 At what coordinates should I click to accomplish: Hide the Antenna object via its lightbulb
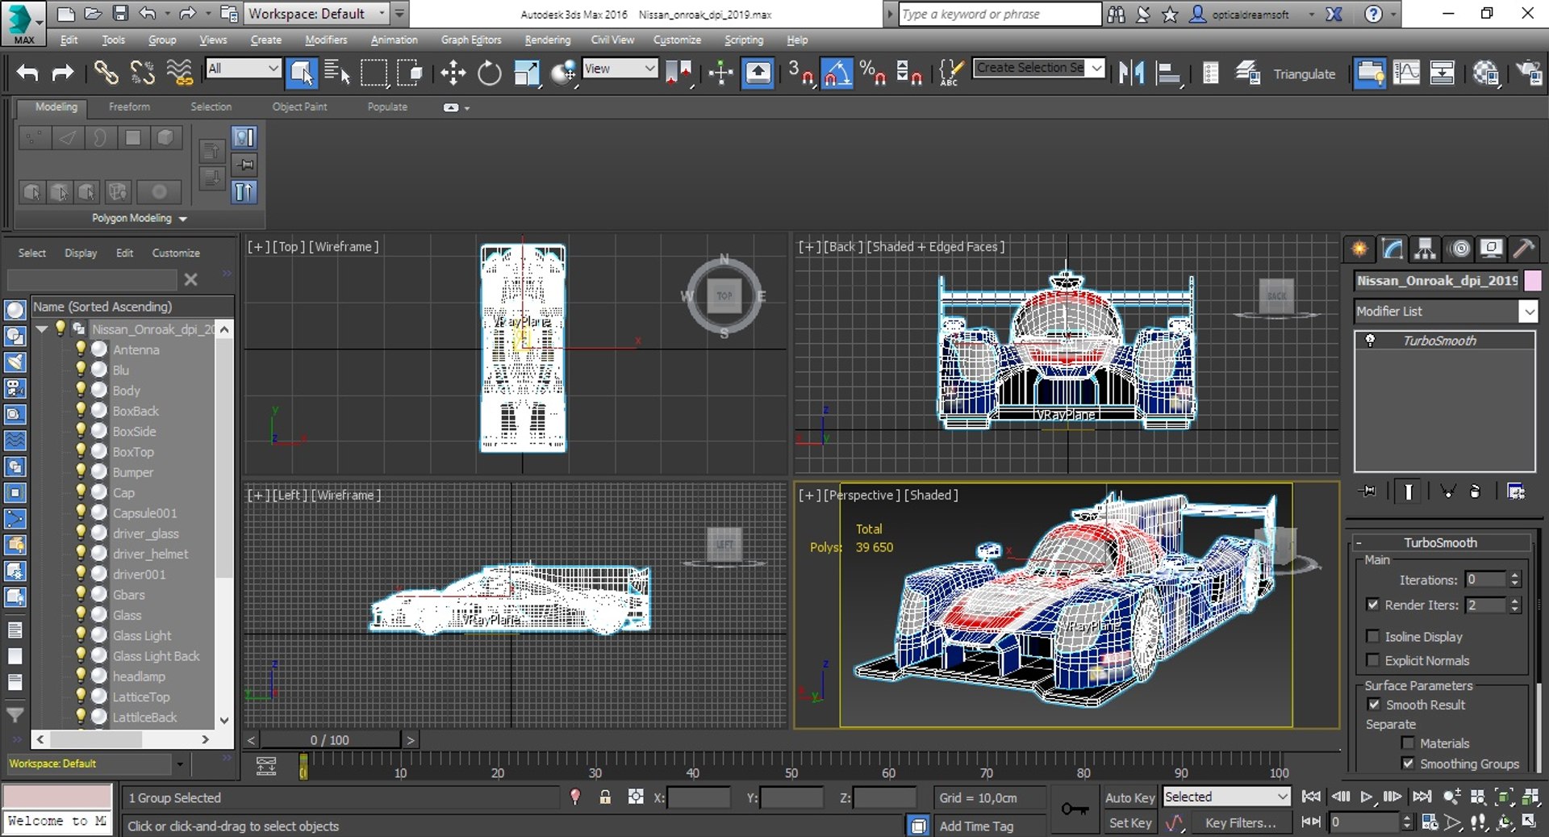click(81, 349)
